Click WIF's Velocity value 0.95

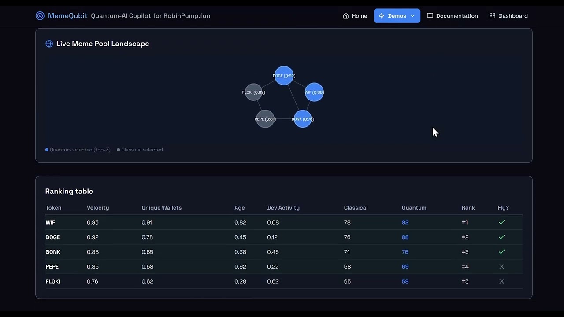tap(93, 222)
